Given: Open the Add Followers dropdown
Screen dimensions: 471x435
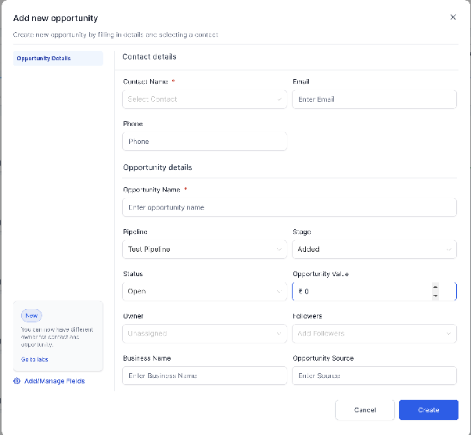Looking at the screenshot, I should tap(374, 333).
